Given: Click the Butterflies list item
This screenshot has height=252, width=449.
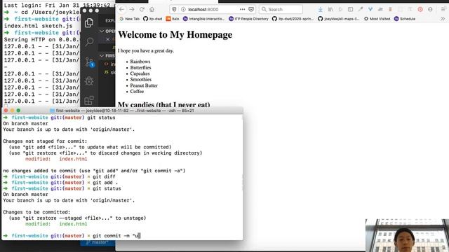Looking at the screenshot, I should click(140, 67).
